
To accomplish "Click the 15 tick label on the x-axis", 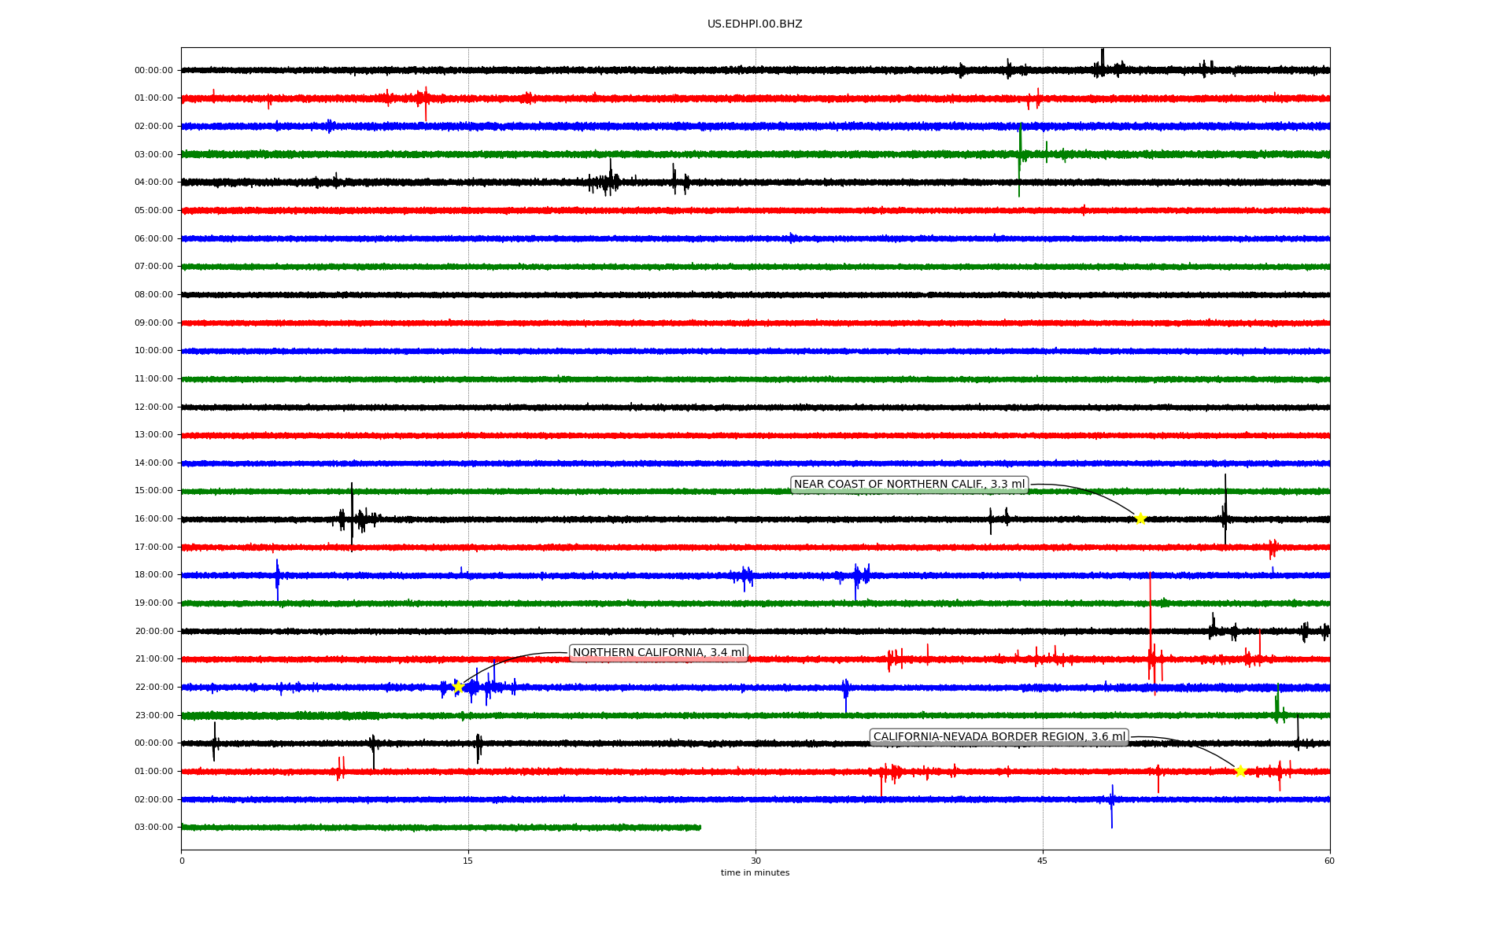I will click(x=468, y=861).
